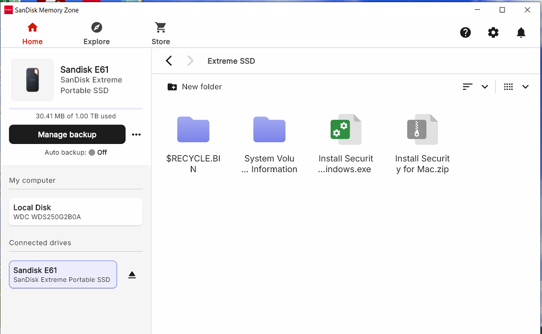Click the My computer section heading
The width and height of the screenshot is (542, 334).
32,180
